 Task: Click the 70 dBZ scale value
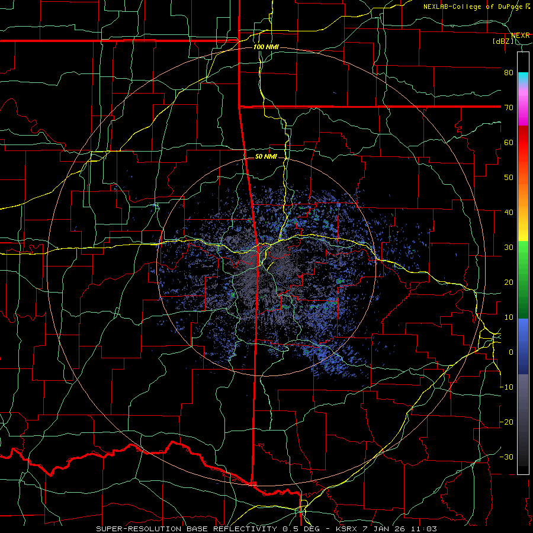pos(509,107)
